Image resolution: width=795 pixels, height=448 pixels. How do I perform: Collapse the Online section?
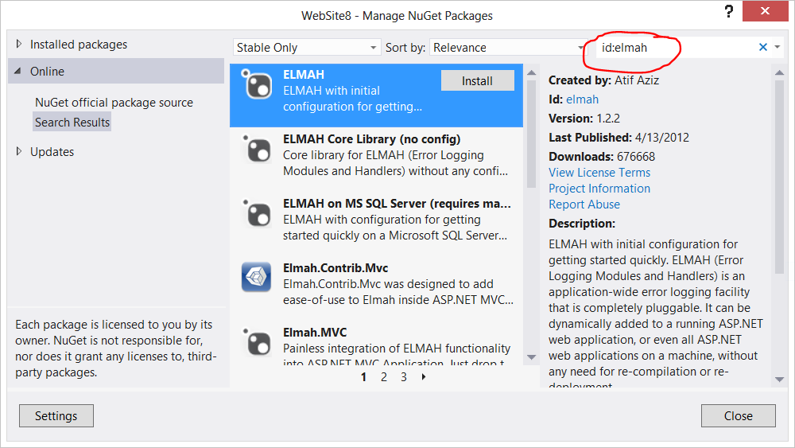click(x=19, y=72)
